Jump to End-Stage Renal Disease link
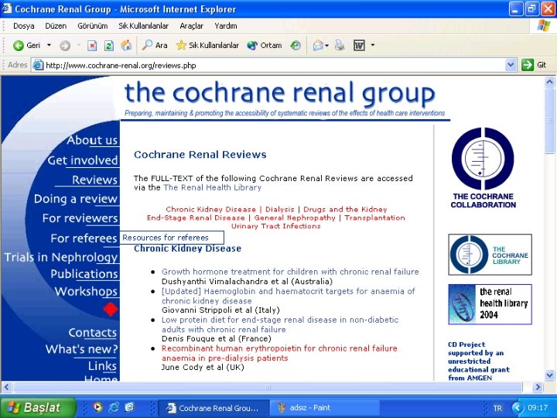The width and height of the screenshot is (557, 418). [x=196, y=218]
